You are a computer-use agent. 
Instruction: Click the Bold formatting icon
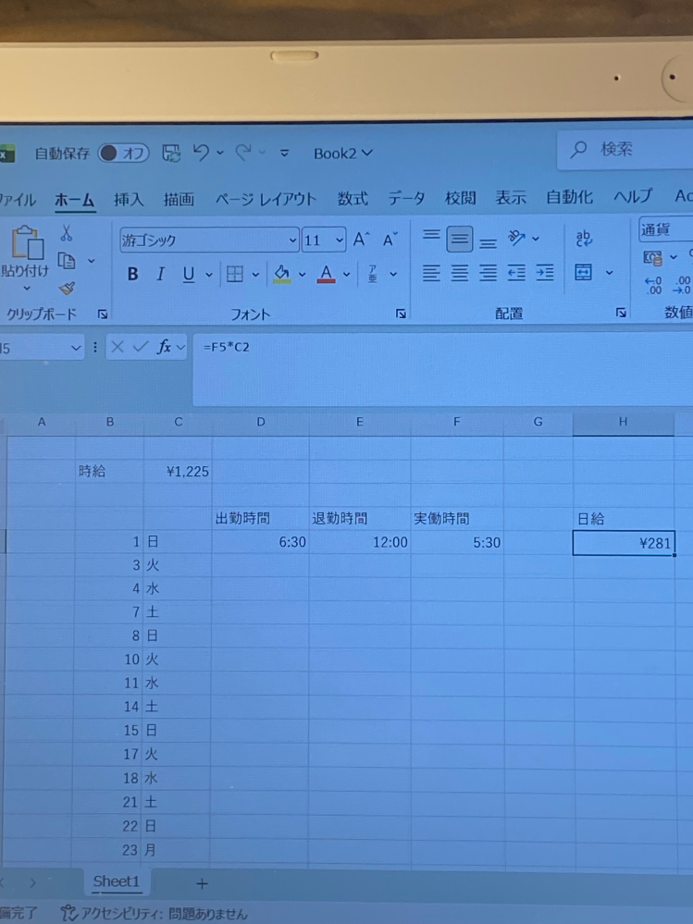(132, 274)
